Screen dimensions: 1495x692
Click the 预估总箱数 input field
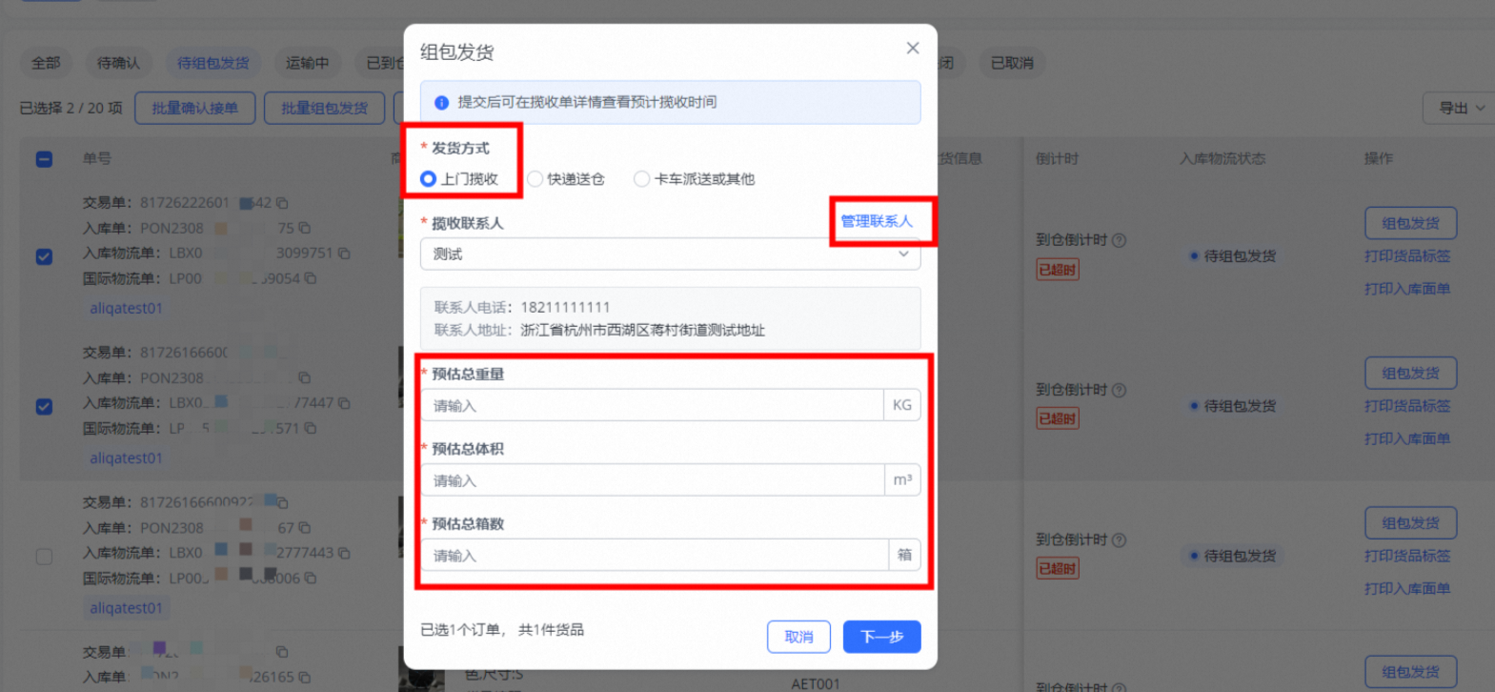tap(653, 556)
